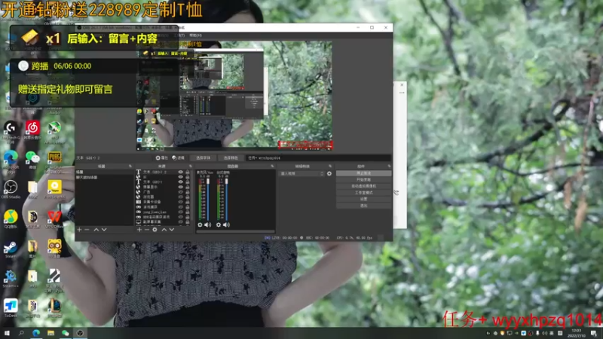Undock the Scenes panel with its header icon
The width and height of the screenshot is (603, 339).
click(130, 166)
